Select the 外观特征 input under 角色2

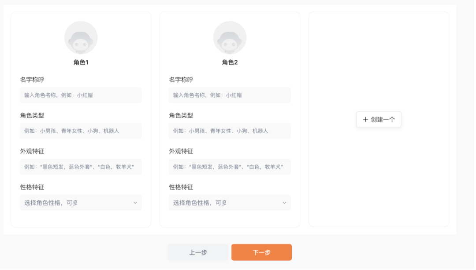pyautogui.click(x=231, y=167)
